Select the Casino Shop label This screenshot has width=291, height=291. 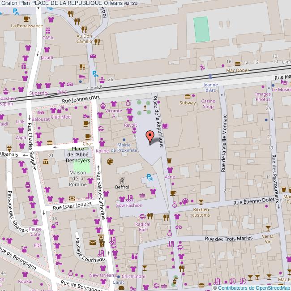[209, 104]
